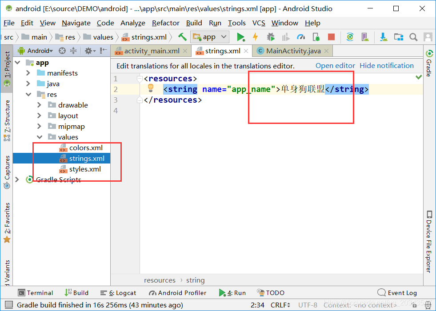Image resolution: width=436 pixels, height=311 pixels.
Task: Select colors.xml in project tree
Action: click(86, 148)
